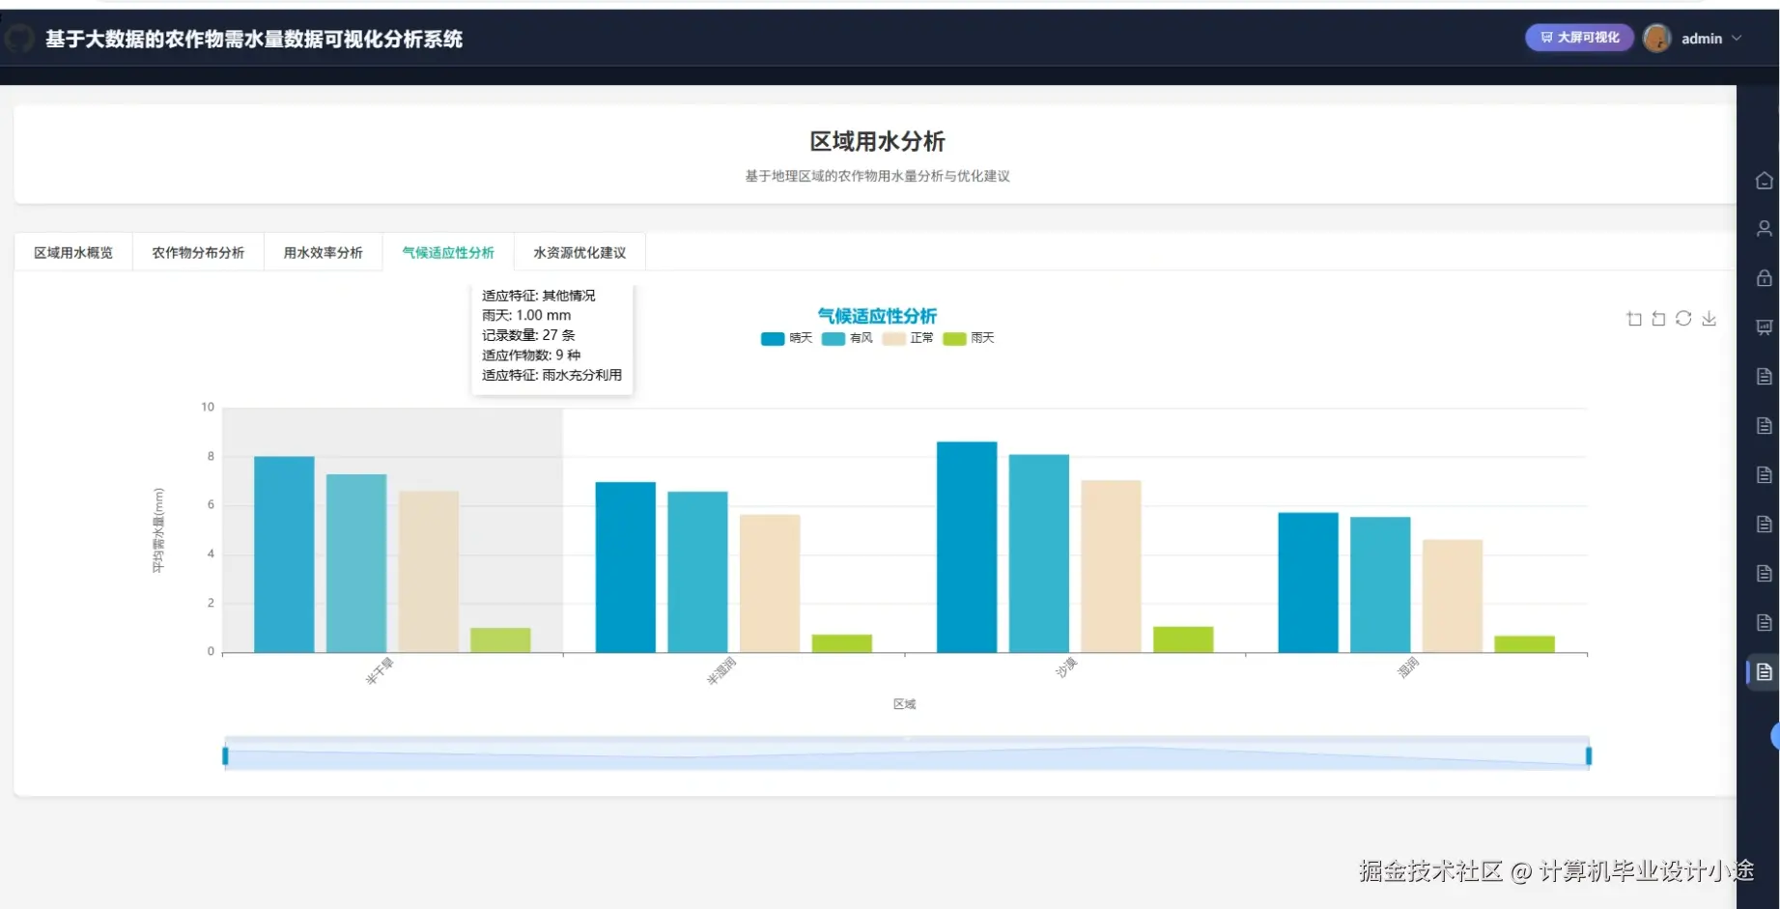Click the 正常 bar for 半湿润
The height and width of the screenshot is (909, 1780).
click(770, 583)
